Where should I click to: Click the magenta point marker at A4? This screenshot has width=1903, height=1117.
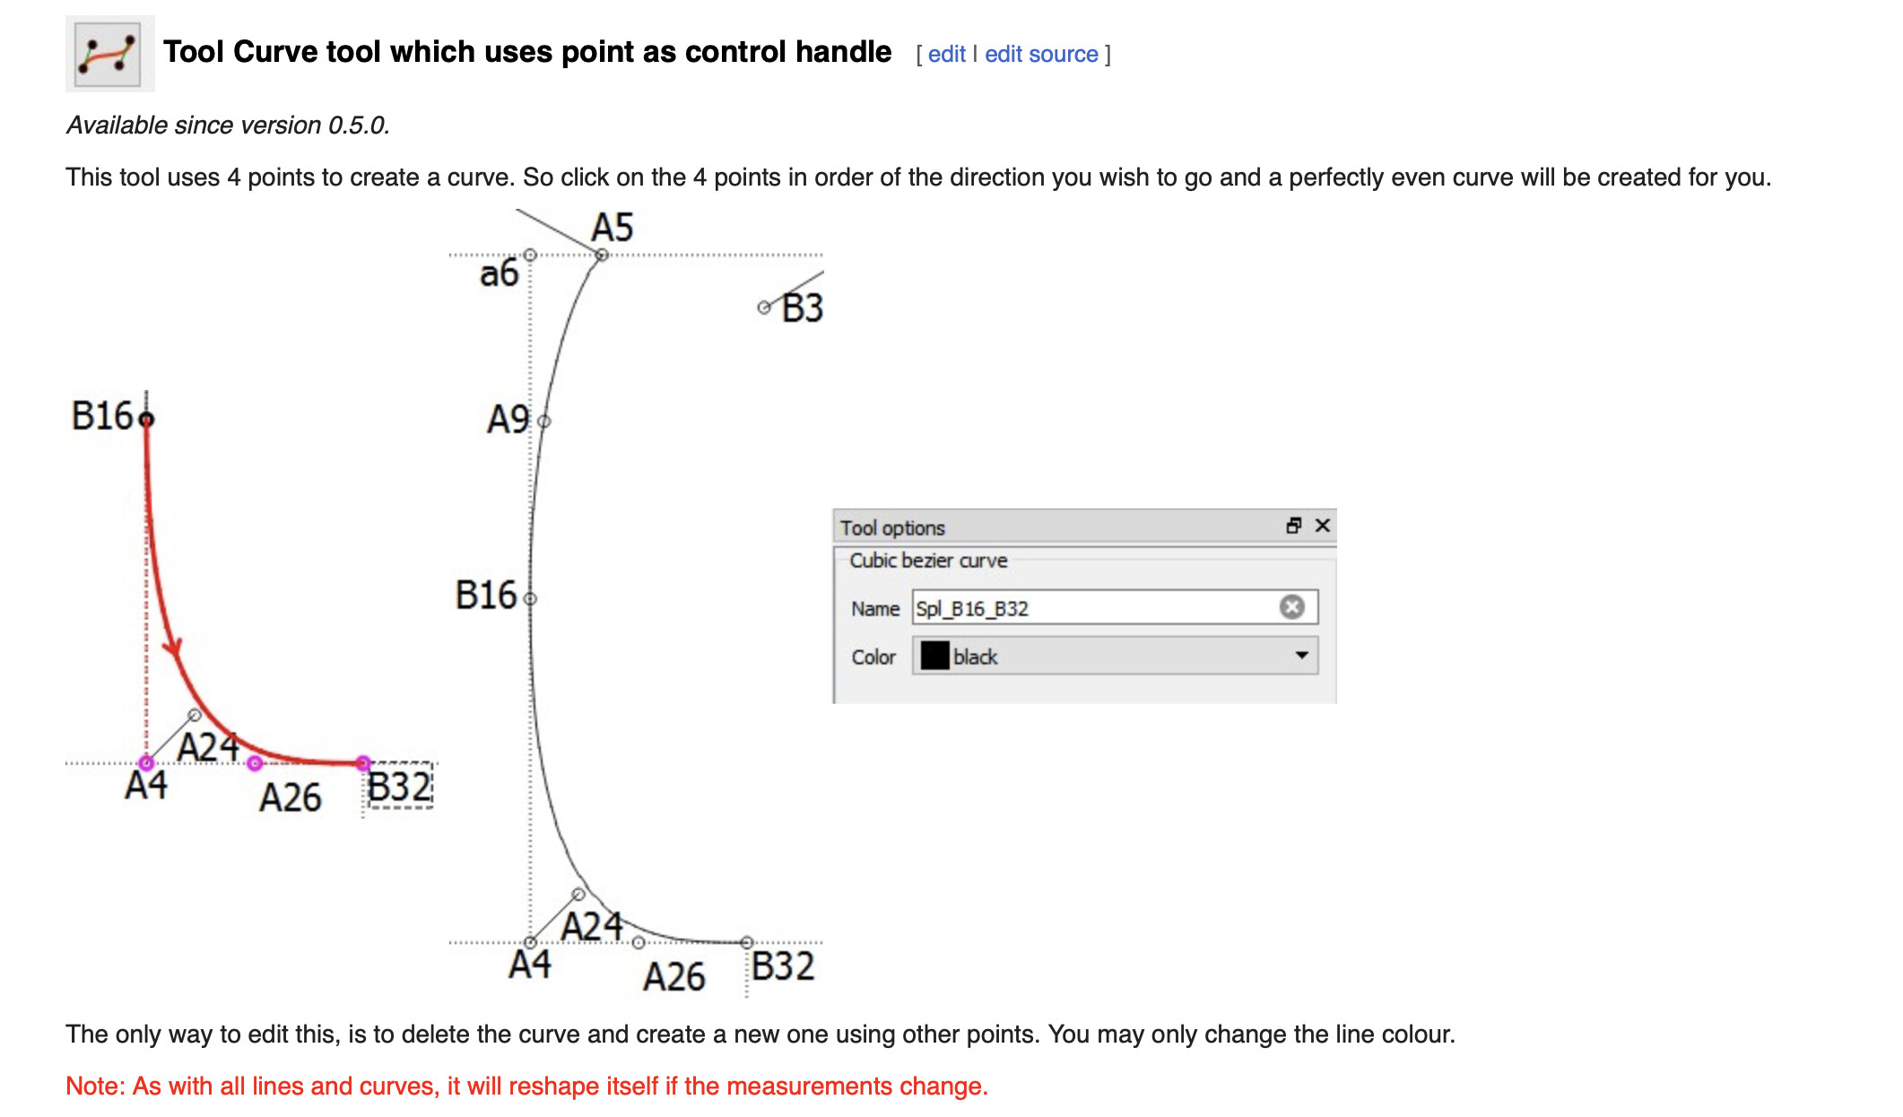(x=146, y=763)
